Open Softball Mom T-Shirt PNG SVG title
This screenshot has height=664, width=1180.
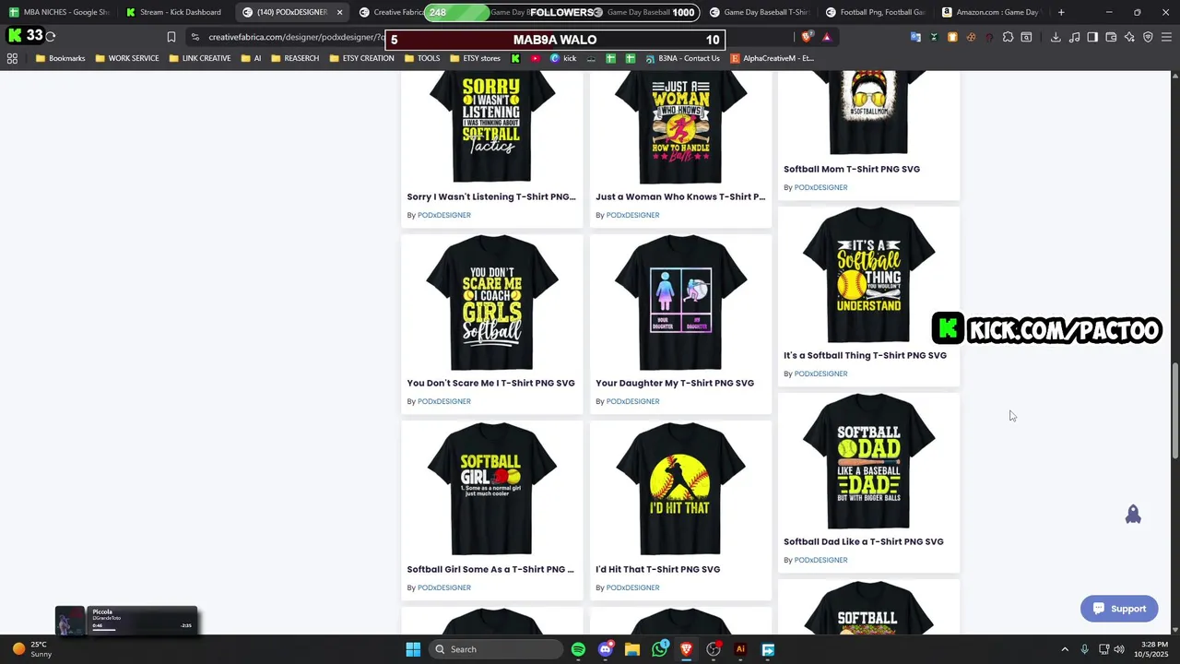point(852,169)
